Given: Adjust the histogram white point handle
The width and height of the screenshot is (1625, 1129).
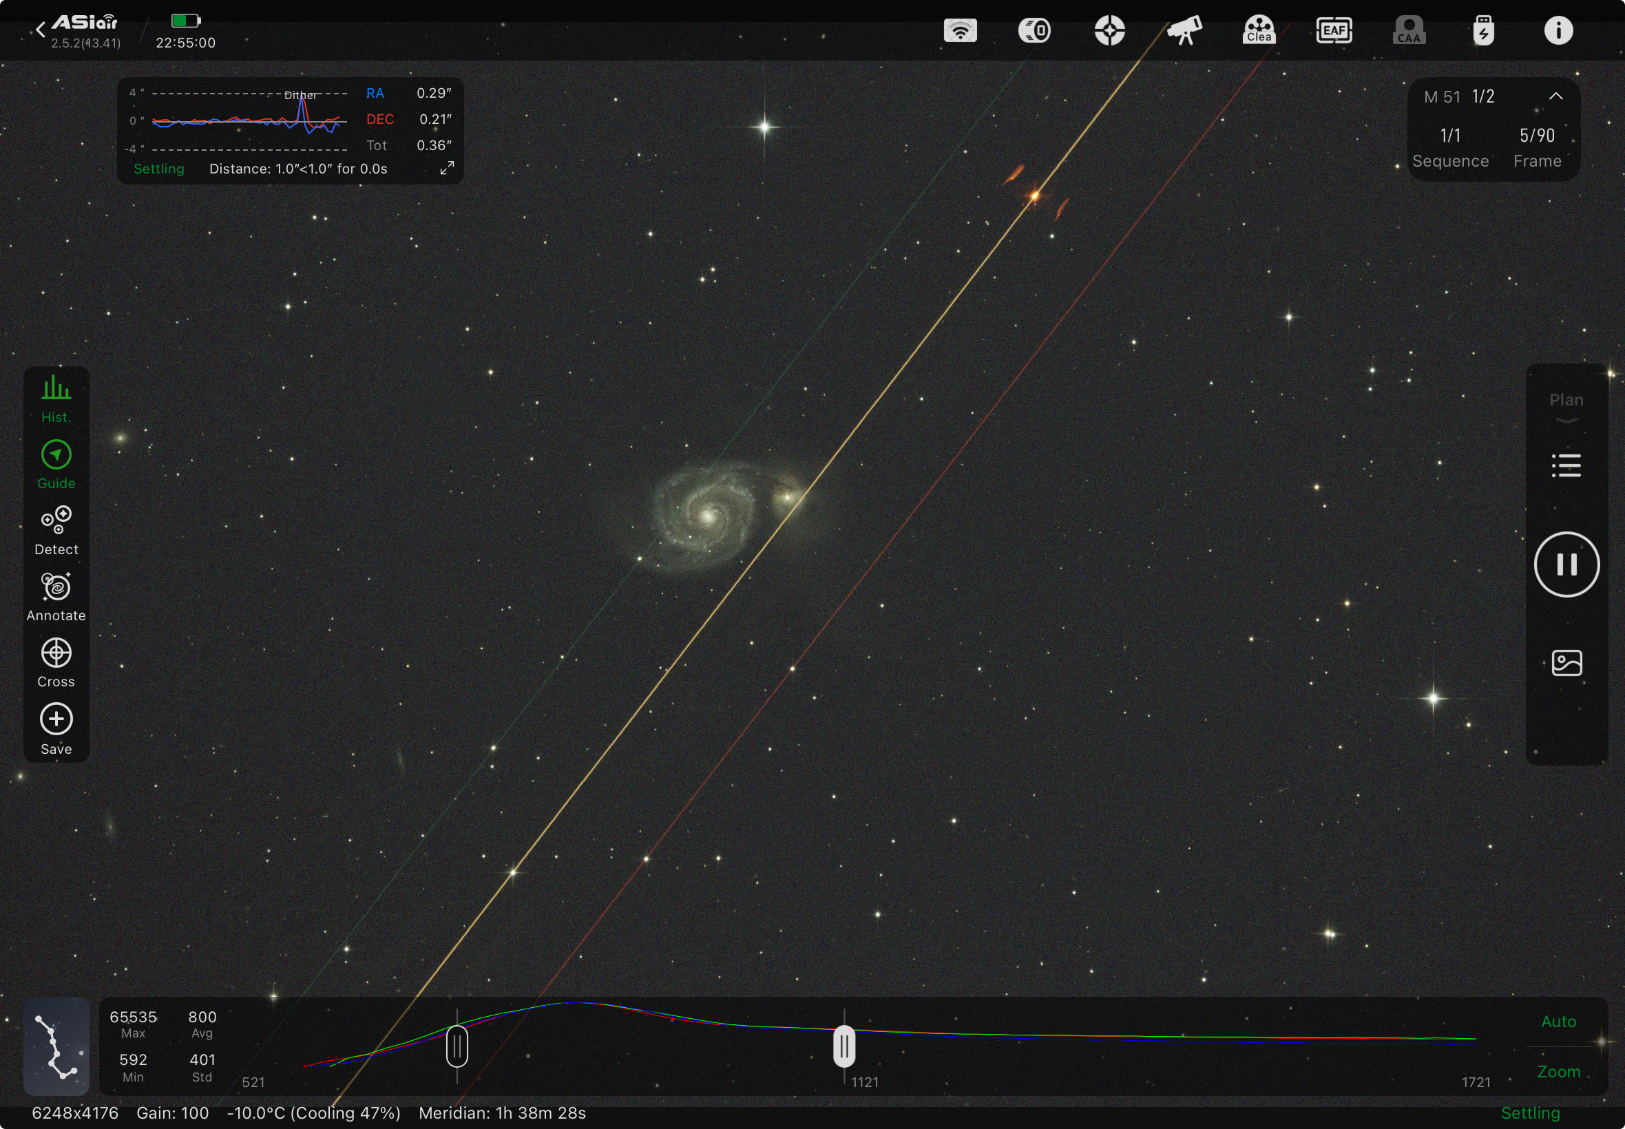Looking at the screenshot, I should [x=844, y=1046].
